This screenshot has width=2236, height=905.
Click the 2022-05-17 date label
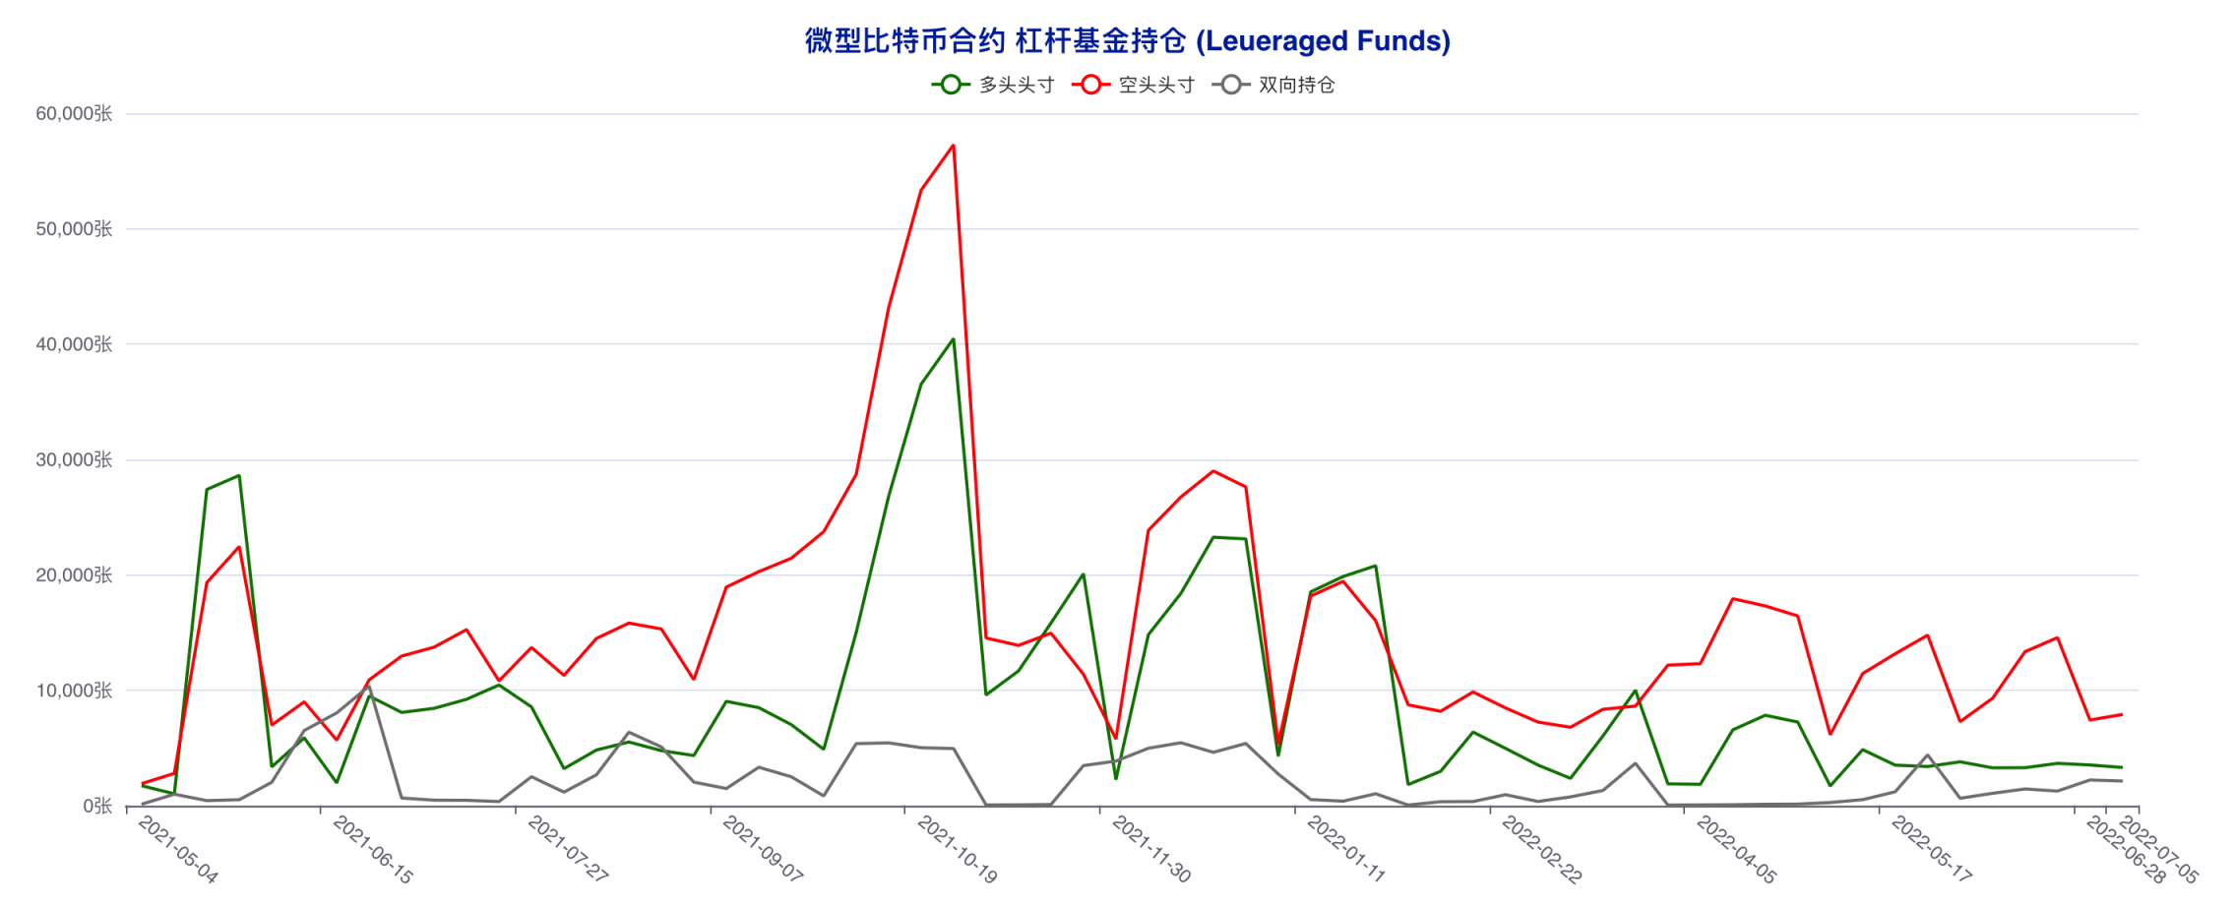point(1931,850)
